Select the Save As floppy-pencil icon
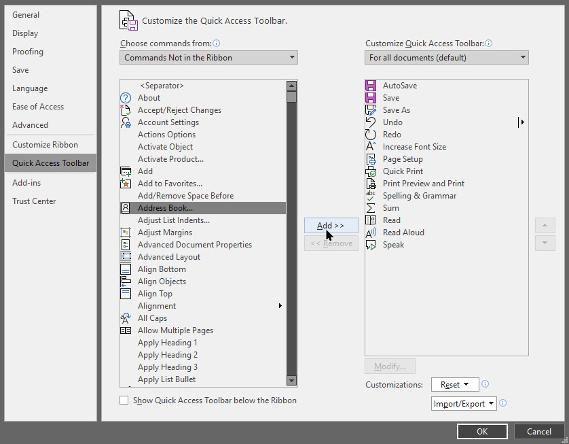Viewport: 569px width, 444px height. (371, 110)
